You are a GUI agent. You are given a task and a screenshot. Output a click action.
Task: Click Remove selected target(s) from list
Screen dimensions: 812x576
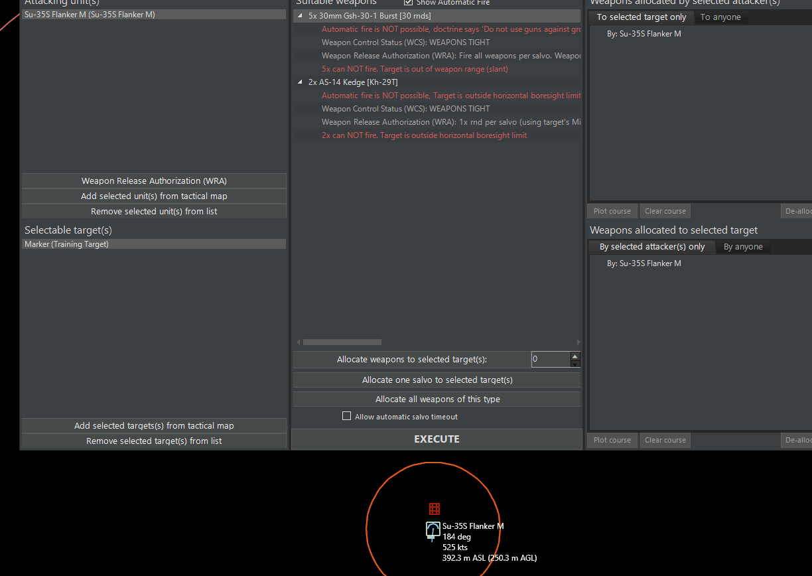point(154,441)
